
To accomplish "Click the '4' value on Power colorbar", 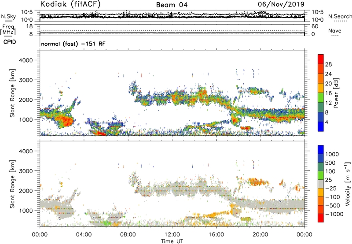I will coord(326,122).
